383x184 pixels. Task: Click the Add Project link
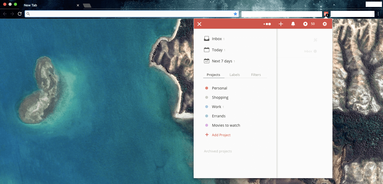[221, 135]
